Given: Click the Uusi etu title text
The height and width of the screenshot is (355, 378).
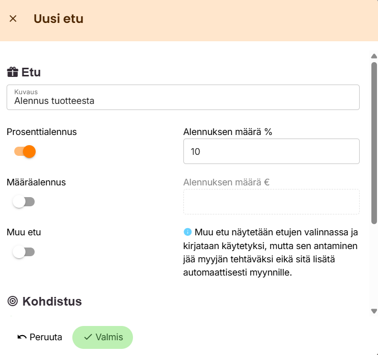Looking at the screenshot, I should [58, 19].
